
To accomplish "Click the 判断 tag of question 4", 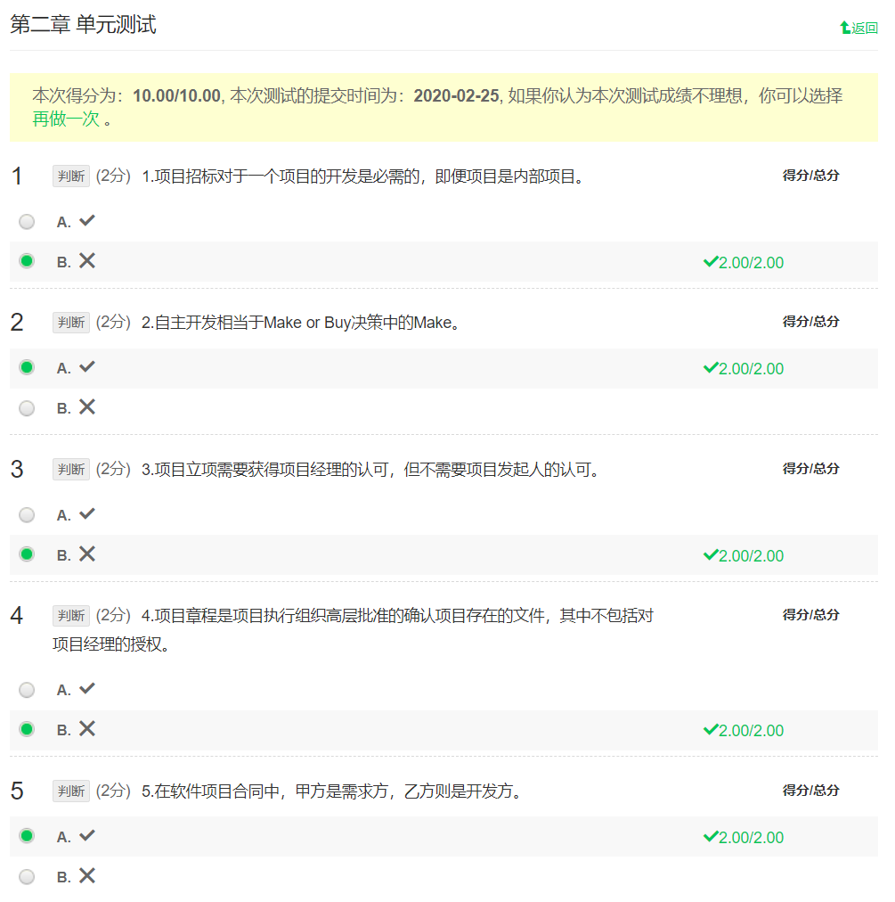I will (x=70, y=616).
